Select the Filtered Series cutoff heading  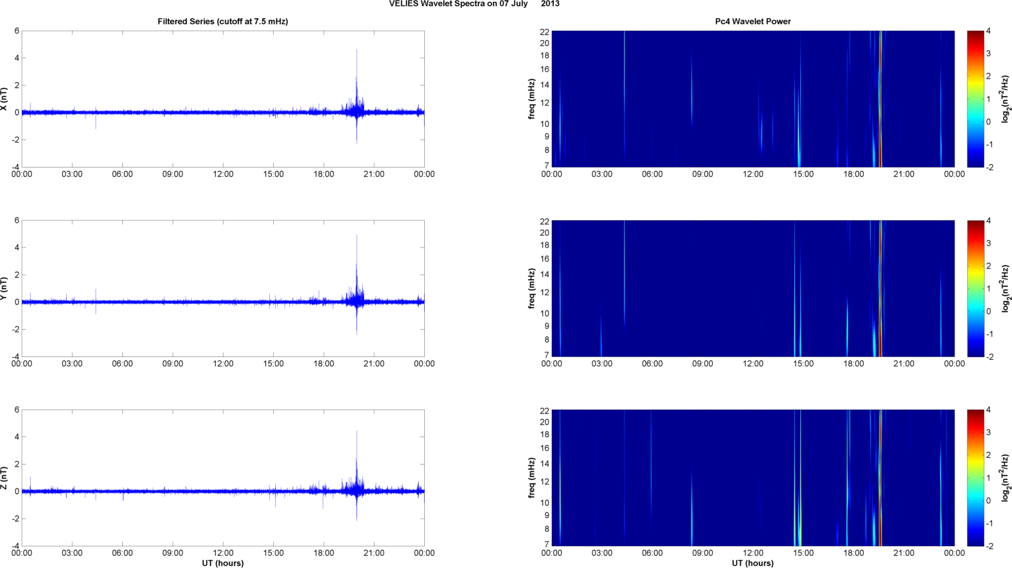(x=223, y=21)
